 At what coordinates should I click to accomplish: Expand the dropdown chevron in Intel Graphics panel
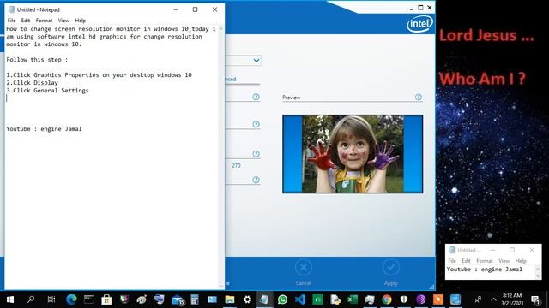[256, 60]
